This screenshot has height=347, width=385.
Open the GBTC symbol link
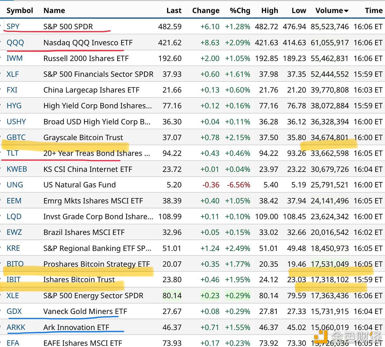pos(16,137)
